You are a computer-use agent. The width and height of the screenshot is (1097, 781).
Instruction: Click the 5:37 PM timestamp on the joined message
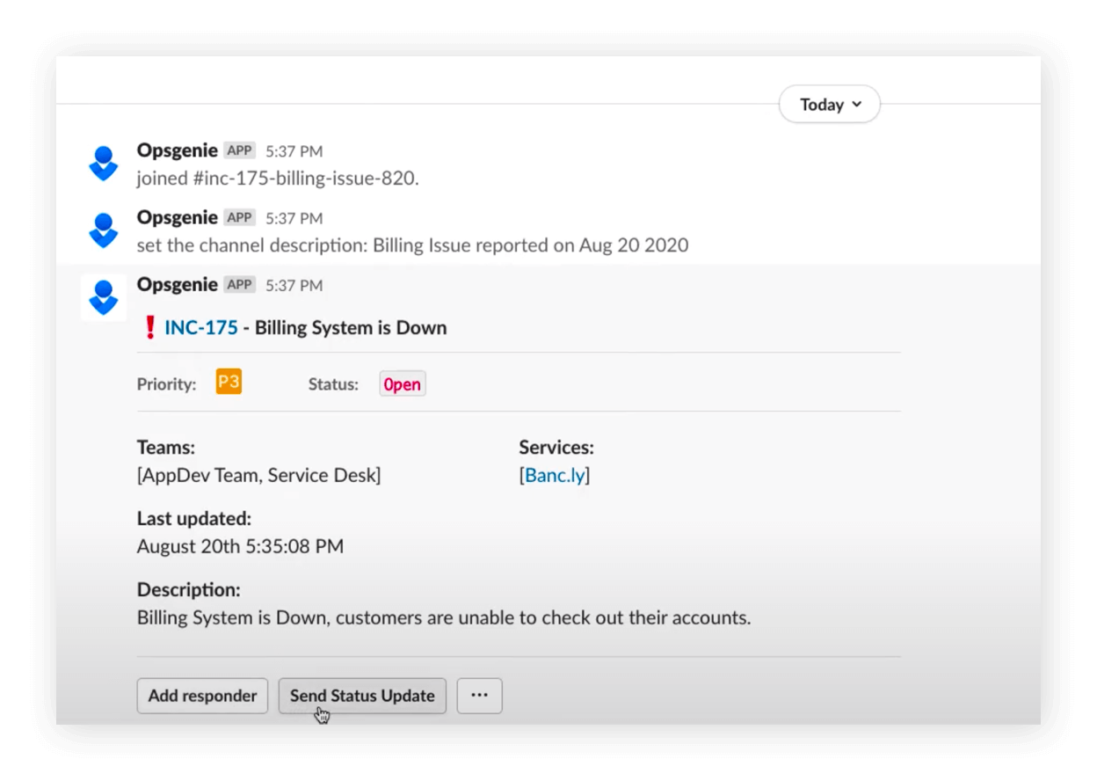pyautogui.click(x=295, y=150)
